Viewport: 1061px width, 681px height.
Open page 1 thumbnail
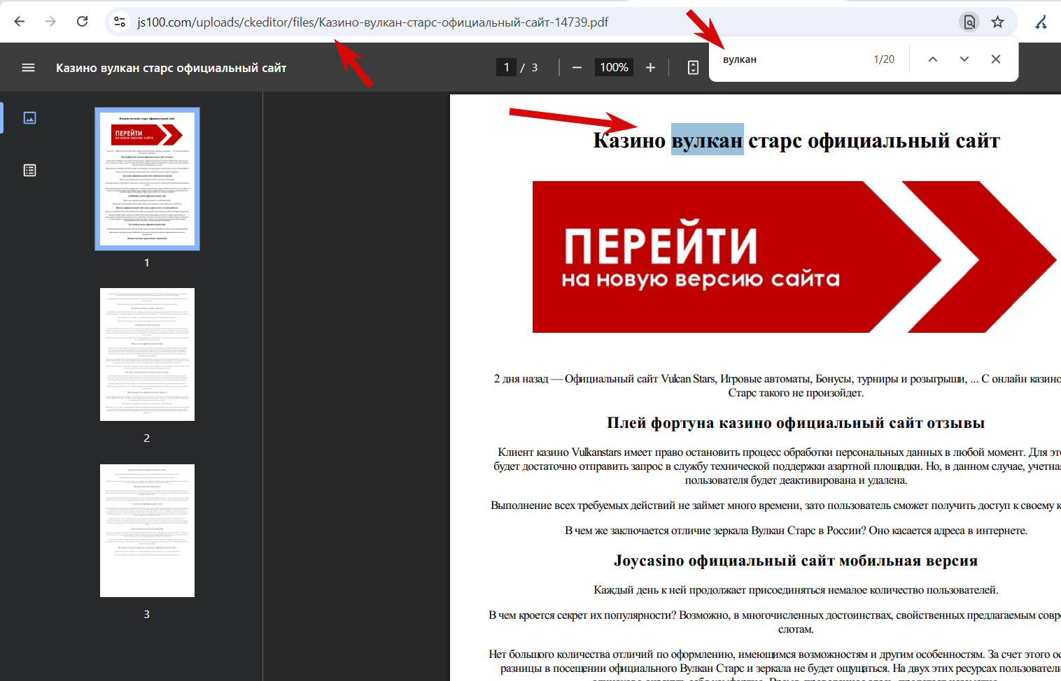click(x=147, y=179)
